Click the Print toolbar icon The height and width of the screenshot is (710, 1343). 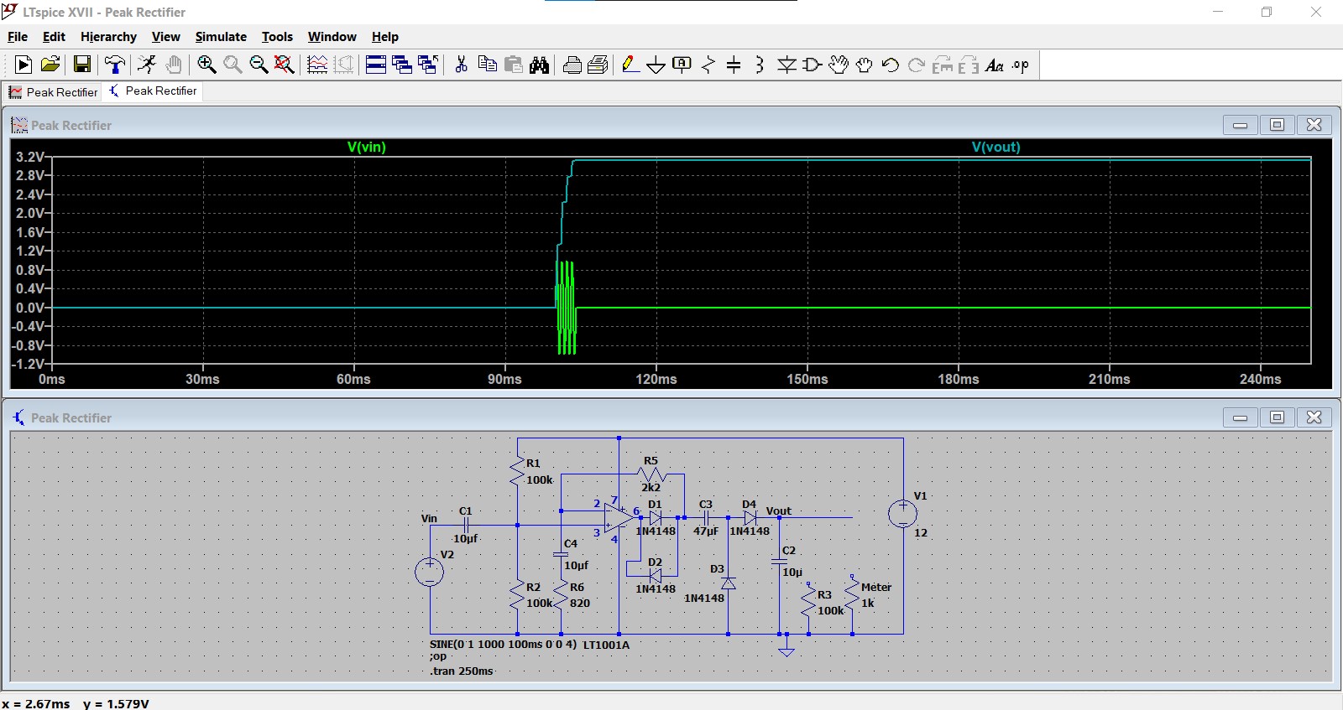(x=572, y=65)
